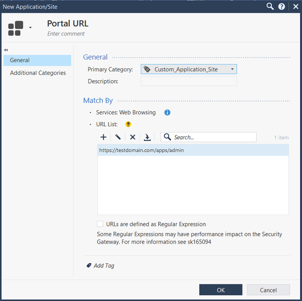The height and width of the screenshot is (301, 302).
Task: Click the Description input field
Action: pyautogui.click(x=189, y=82)
